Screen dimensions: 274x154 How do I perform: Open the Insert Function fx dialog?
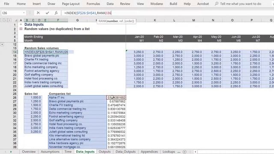pyautogui.click(x=56, y=13)
